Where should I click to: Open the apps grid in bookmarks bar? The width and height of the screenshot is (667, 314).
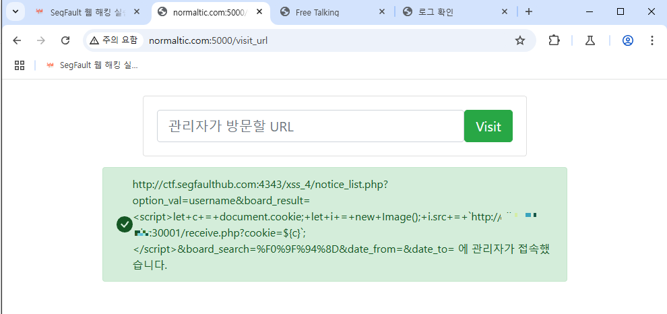(x=19, y=65)
